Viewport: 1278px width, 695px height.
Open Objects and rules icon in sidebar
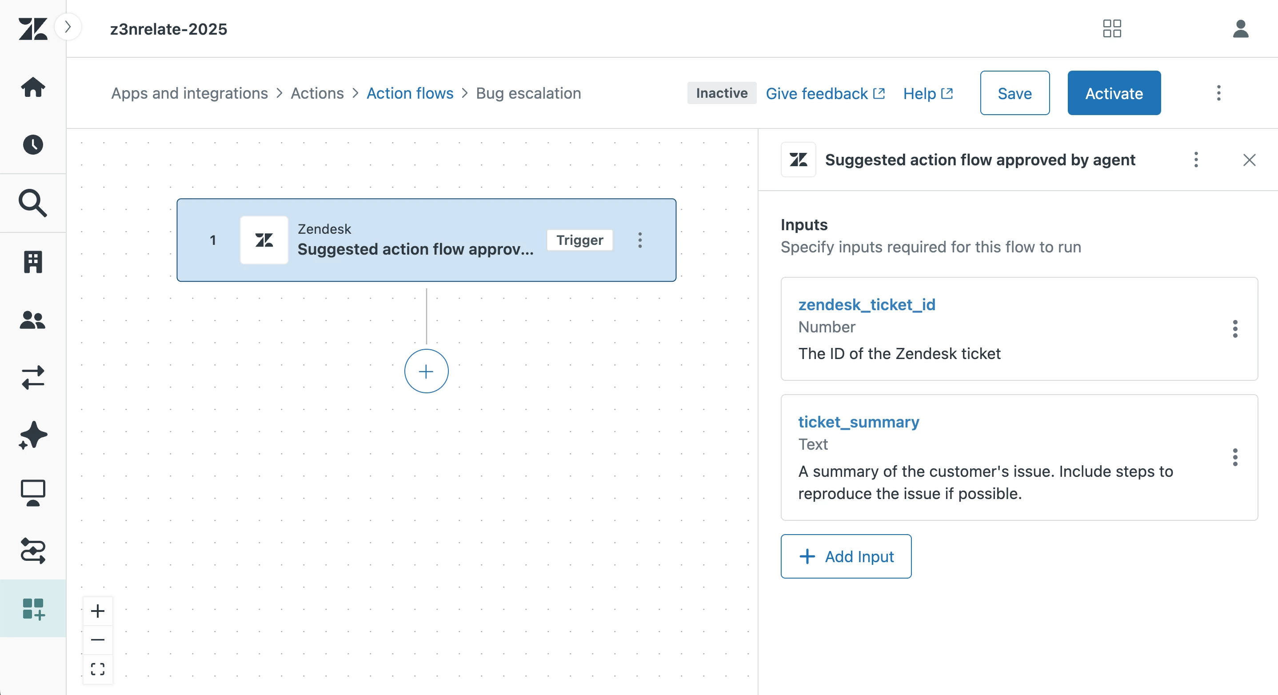pos(33,551)
